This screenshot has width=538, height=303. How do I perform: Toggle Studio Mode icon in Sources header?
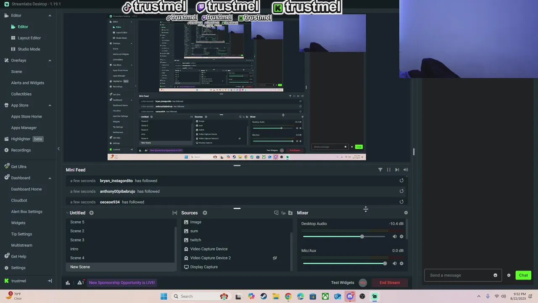click(x=276, y=213)
